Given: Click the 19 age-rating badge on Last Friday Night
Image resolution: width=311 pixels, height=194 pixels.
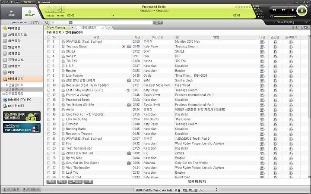Looking at the screenshot, I should coord(128,90).
